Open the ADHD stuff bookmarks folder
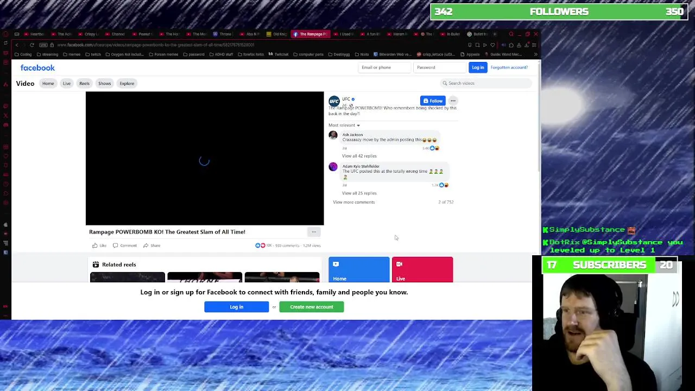695x391 pixels. [221, 54]
